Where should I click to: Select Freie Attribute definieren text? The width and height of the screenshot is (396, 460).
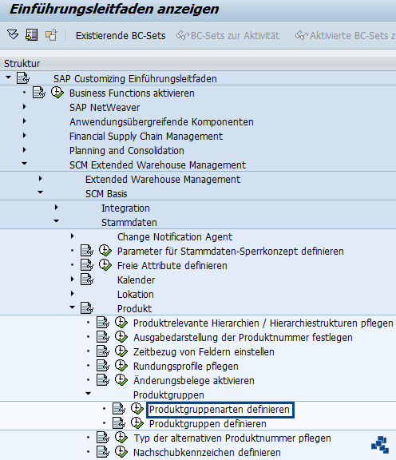point(172,265)
